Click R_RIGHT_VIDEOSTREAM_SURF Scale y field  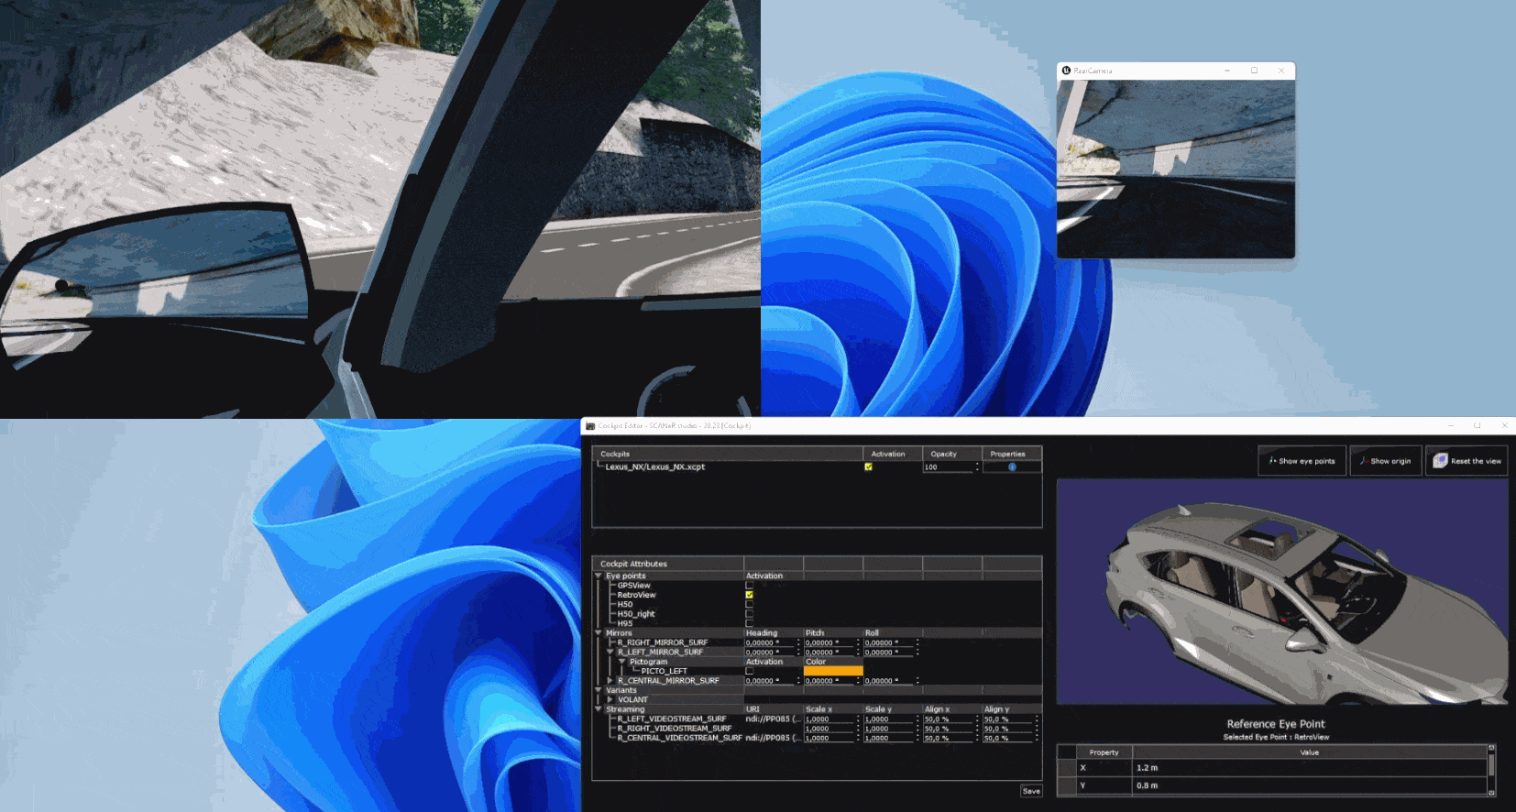point(889,729)
